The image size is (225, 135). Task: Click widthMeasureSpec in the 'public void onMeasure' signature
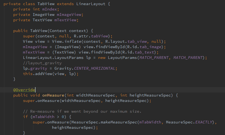tap(96, 95)
